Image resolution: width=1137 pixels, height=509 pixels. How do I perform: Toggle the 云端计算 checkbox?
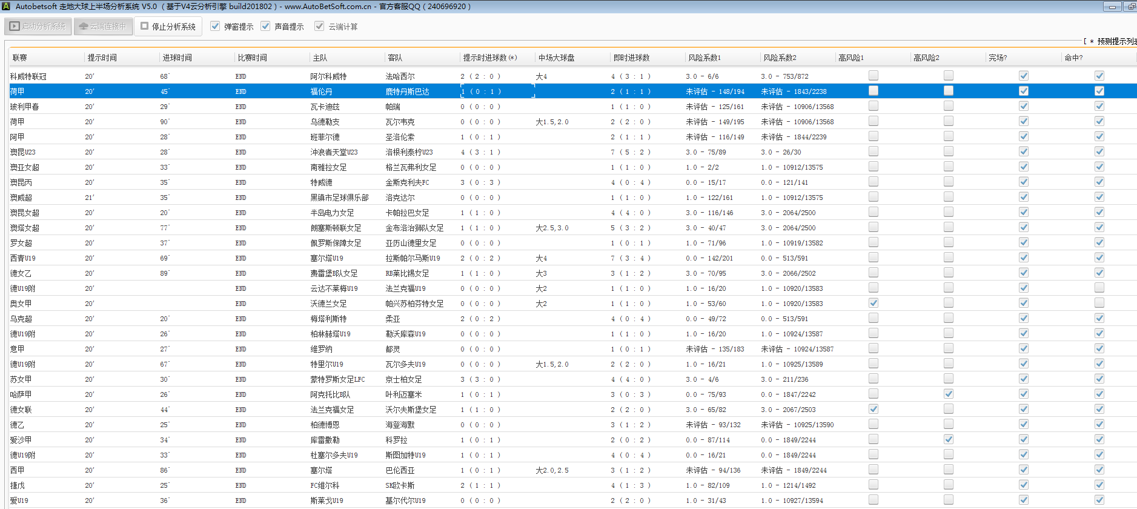pyautogui.click(x=319, y=26)
